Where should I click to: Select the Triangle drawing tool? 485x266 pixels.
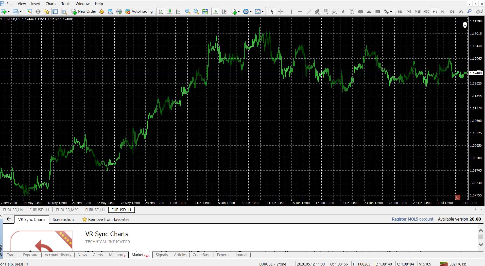tap(369, 11)
